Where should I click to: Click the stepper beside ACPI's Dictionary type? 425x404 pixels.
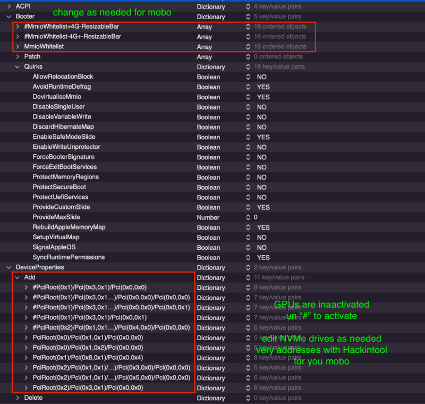(x=248, y=7)
